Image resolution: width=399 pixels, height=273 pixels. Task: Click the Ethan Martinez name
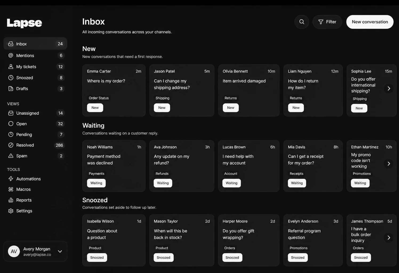pos(365,147)
